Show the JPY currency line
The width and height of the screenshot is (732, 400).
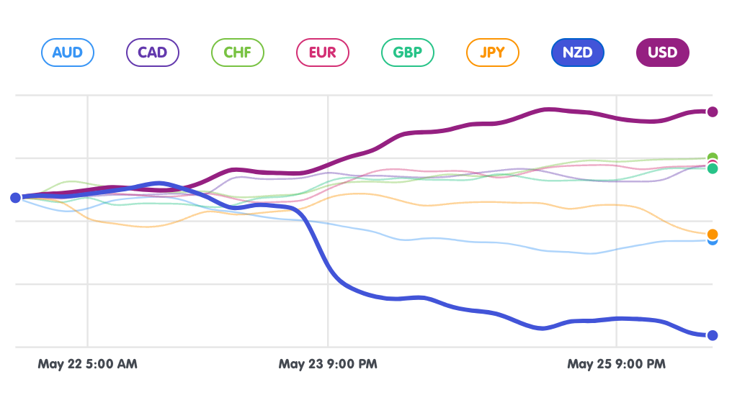tap(492, 53)
